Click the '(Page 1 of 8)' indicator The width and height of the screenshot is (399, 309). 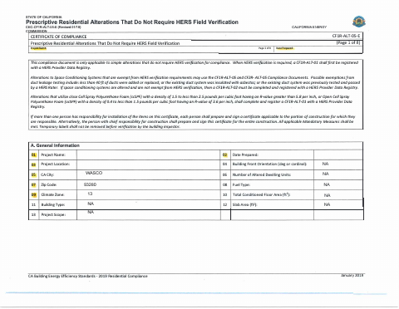[x=348, y=42]
